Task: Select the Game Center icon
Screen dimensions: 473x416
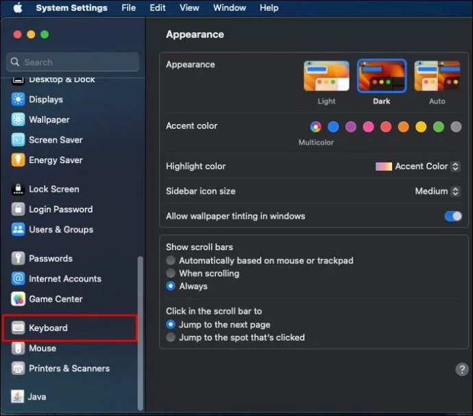Action: (18, 299)
